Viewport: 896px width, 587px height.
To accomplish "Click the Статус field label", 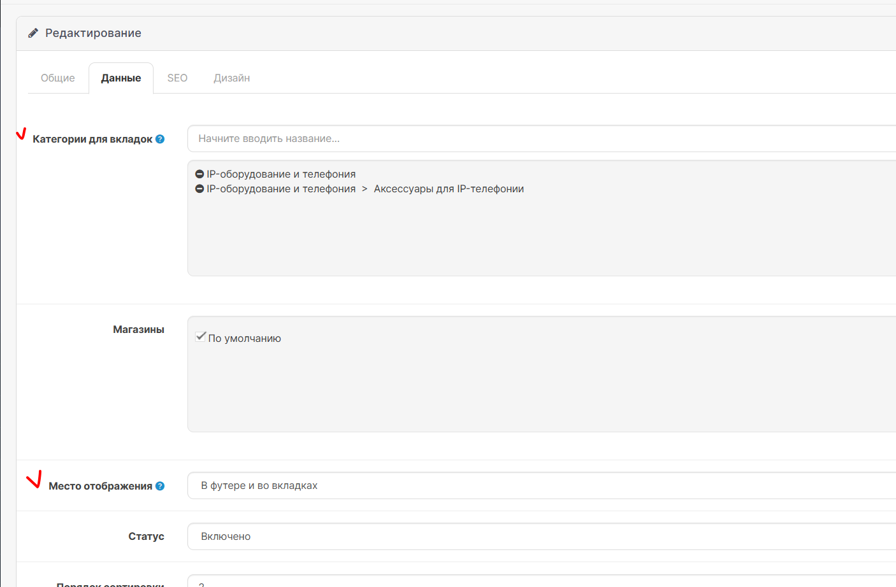I will [x=146, y=536].
